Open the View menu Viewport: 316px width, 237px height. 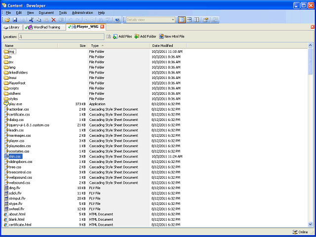30,13
